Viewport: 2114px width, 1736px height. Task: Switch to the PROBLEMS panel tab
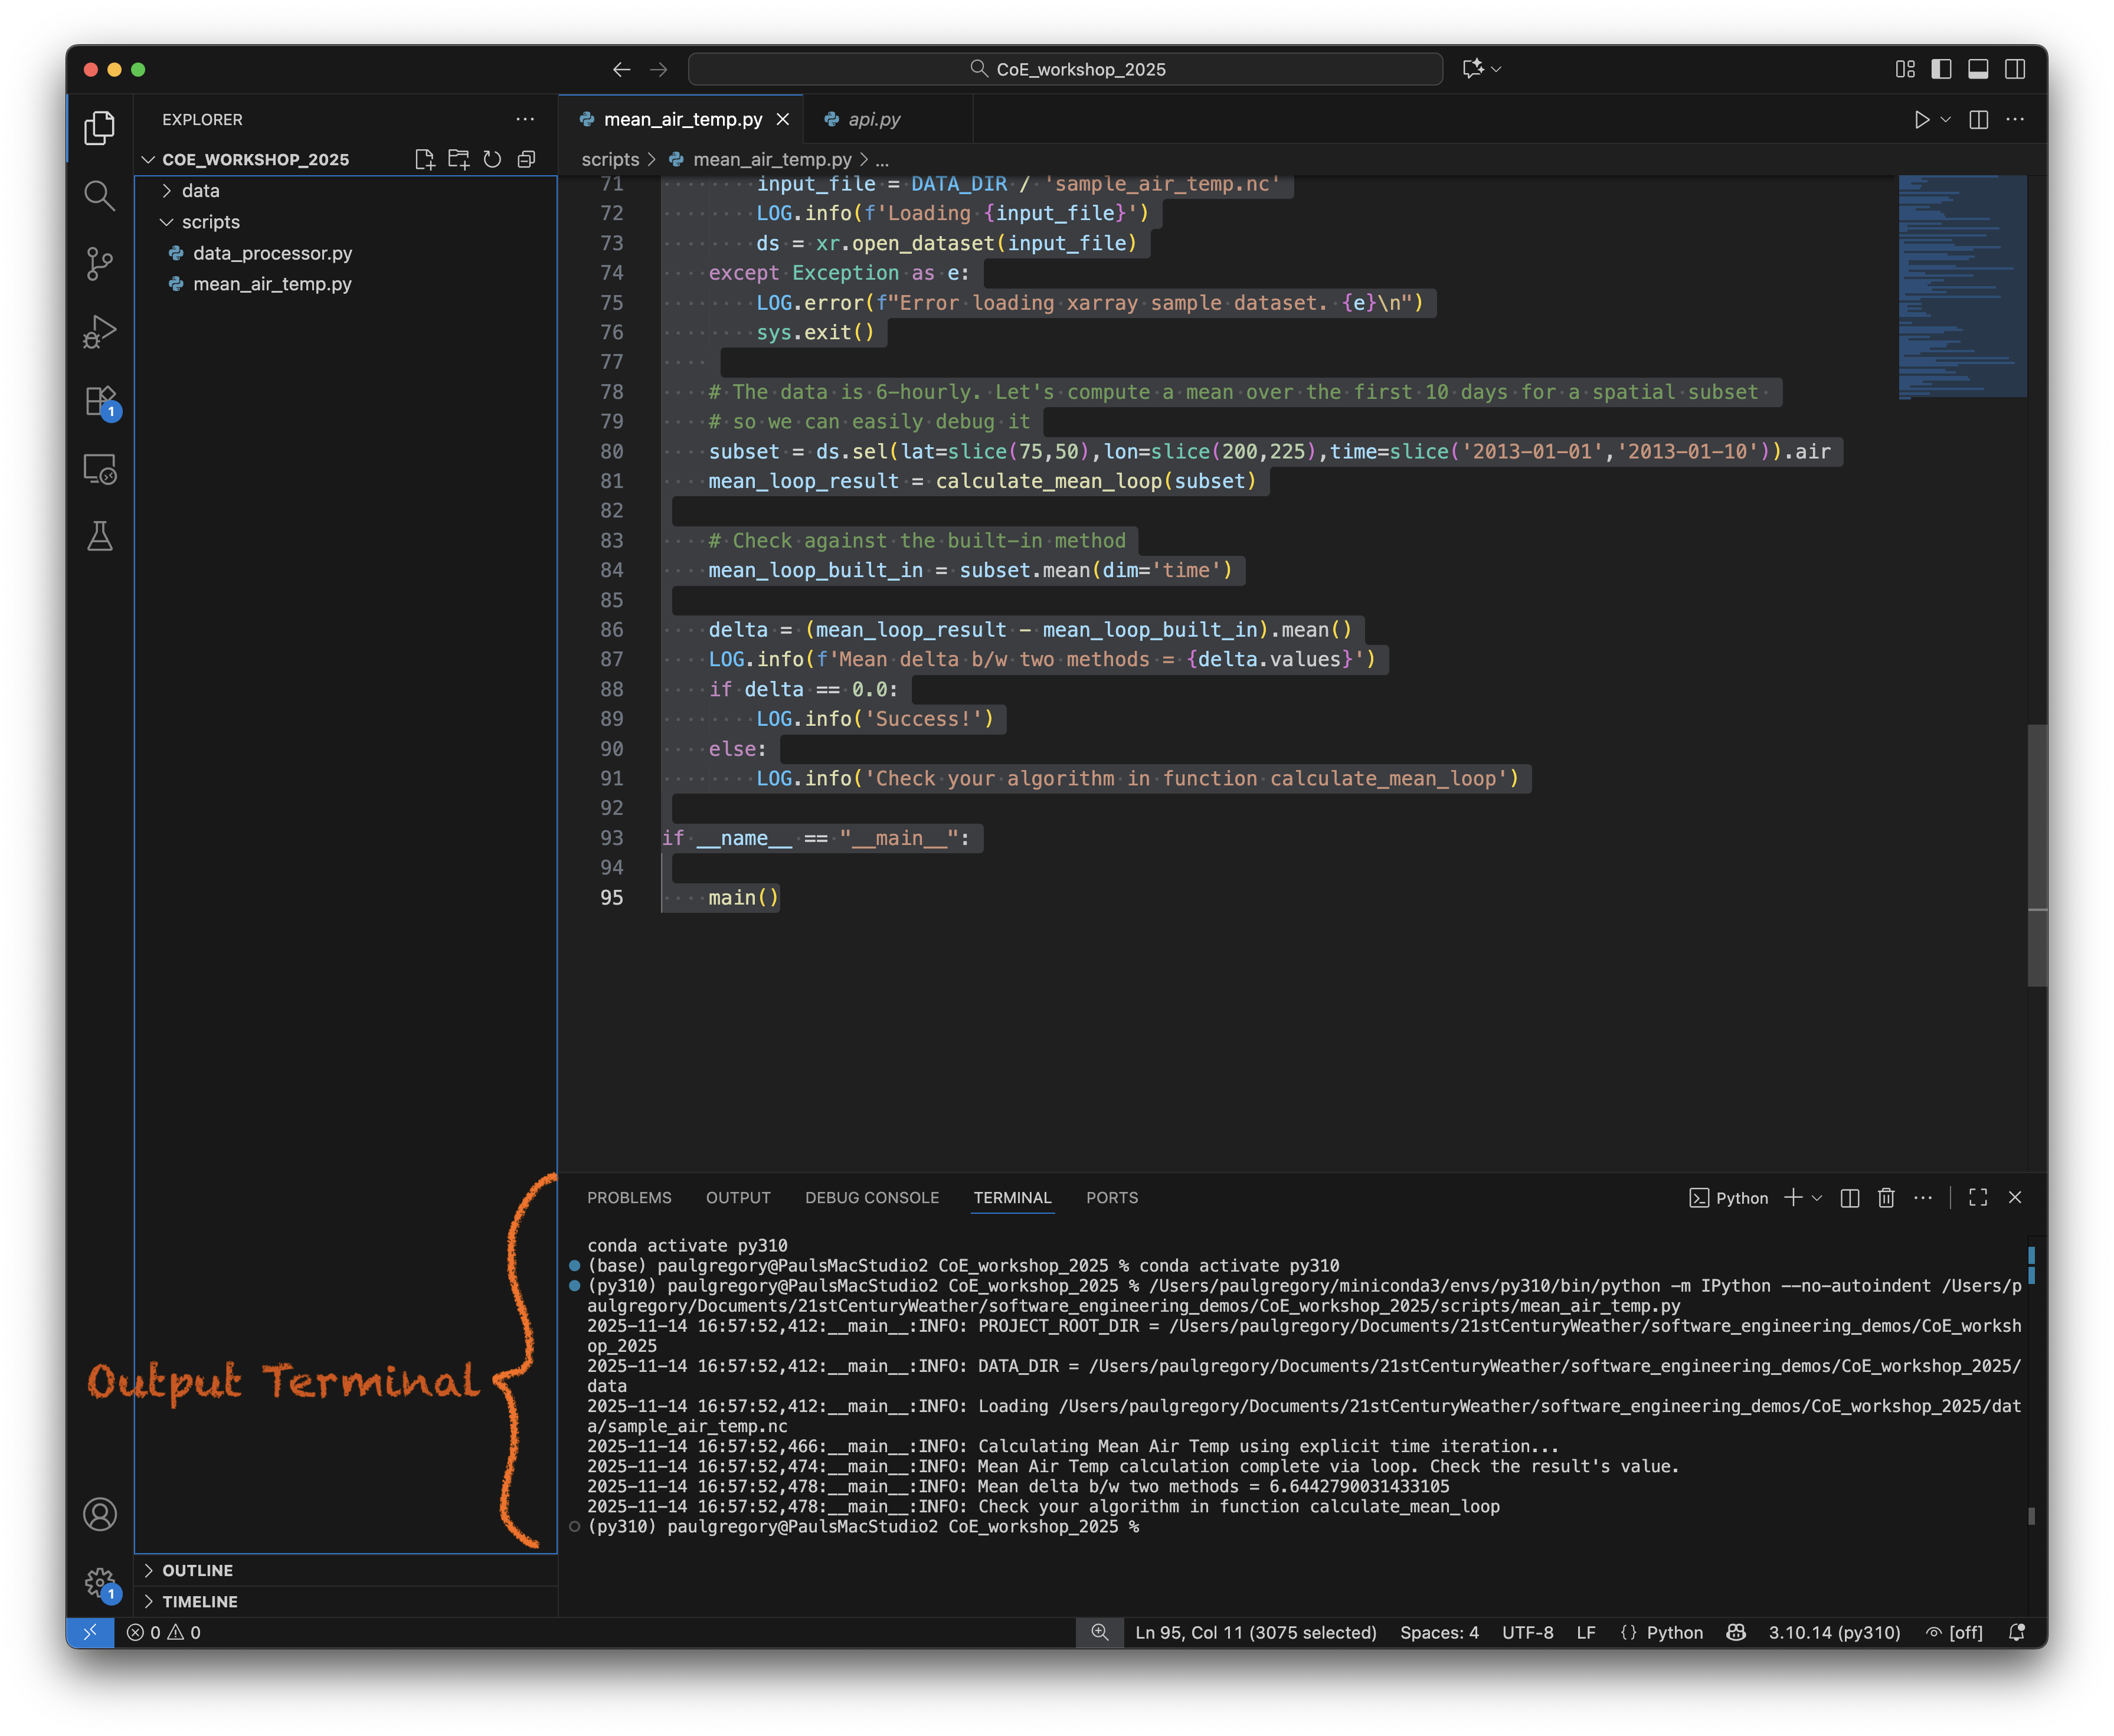tap(629, 1198)
